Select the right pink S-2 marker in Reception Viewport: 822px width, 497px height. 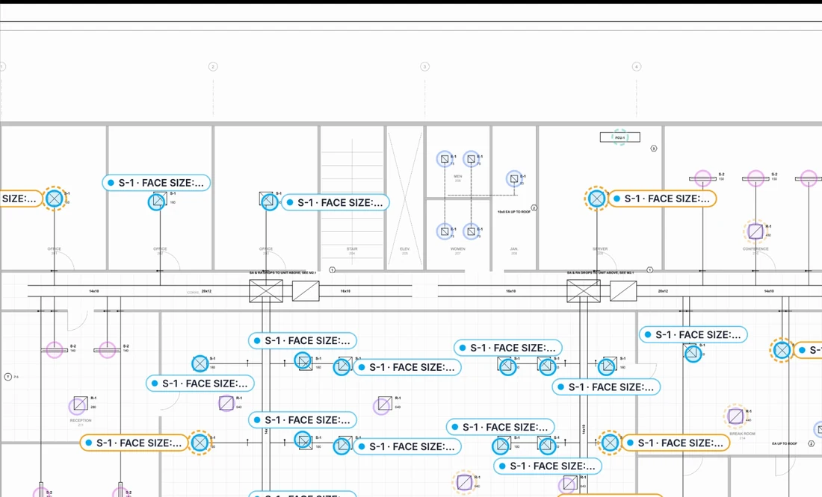(108, 350)
